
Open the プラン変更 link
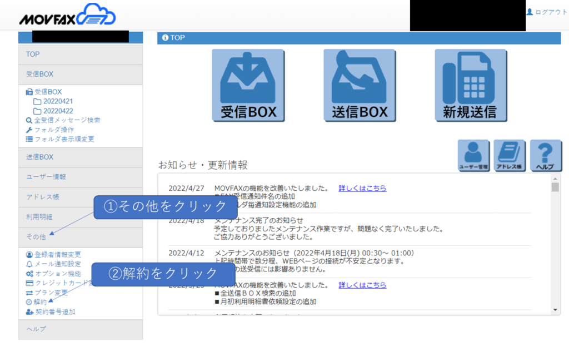coord(51,293)
